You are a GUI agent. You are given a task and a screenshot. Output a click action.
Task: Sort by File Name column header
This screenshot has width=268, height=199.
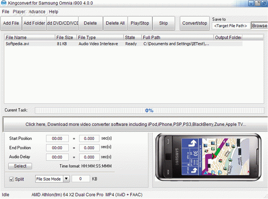pyautogui.click(x=29, y=37)
